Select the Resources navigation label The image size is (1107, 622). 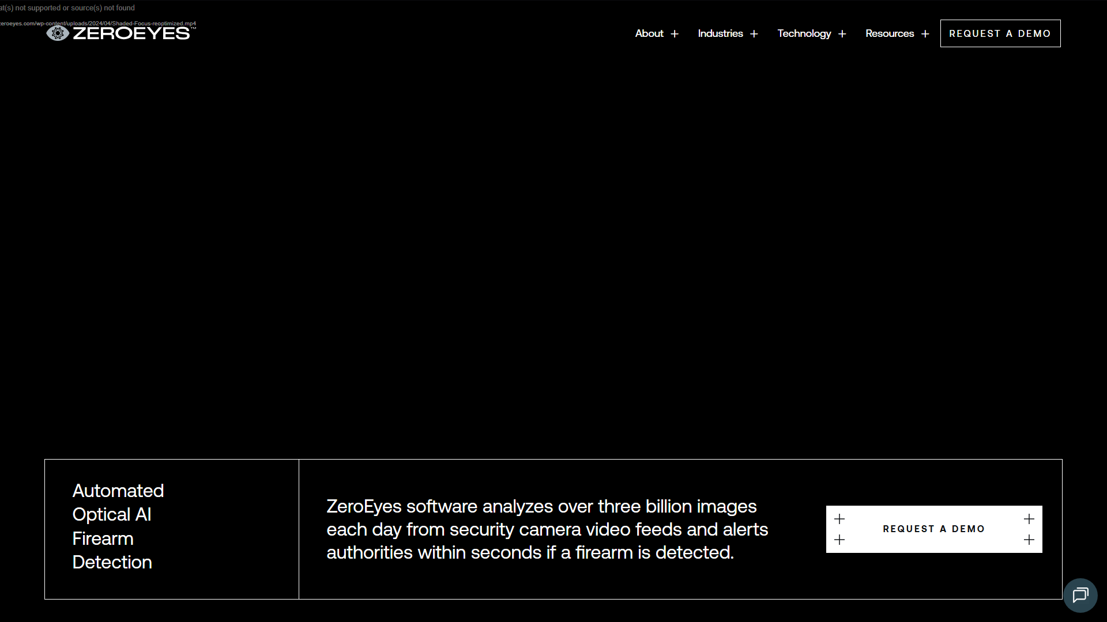pyautogui.click(x=889, y=33)
